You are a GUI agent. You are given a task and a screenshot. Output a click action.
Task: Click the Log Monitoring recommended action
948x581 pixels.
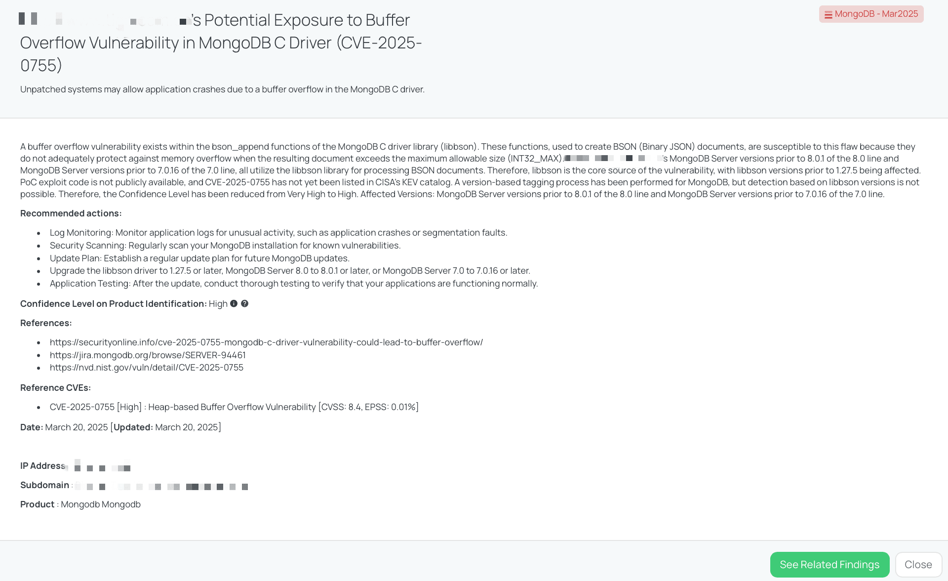tap(278, 233)
